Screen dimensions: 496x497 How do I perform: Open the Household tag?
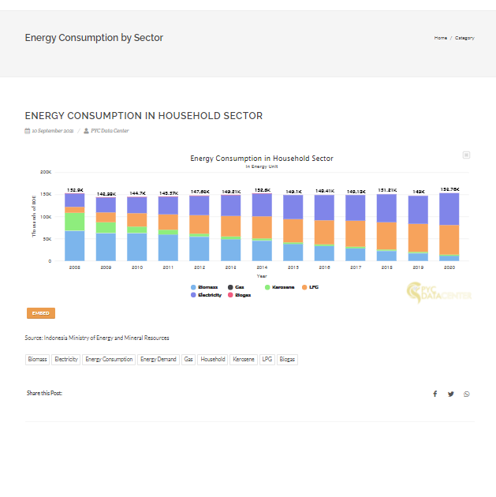tap(213, 360)
